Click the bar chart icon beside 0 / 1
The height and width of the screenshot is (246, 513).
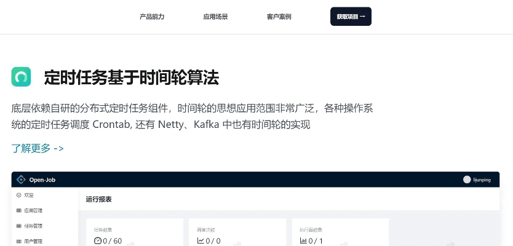pyautogui.click(x=303, y=241)
